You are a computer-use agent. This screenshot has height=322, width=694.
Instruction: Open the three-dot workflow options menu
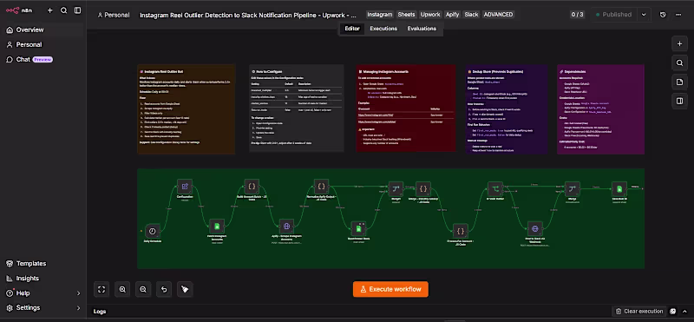(x=678, y=15)
